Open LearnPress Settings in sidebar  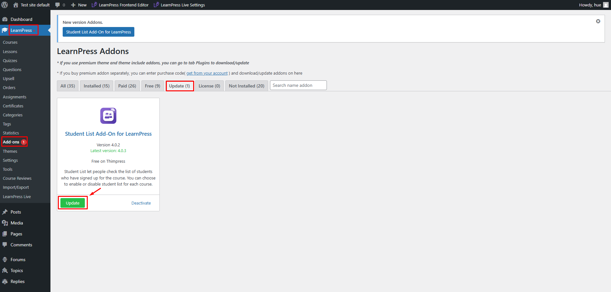10,160
